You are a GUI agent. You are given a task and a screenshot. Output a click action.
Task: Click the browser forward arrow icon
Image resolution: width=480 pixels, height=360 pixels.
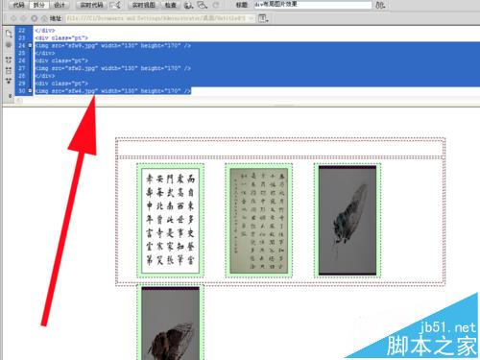24,18
